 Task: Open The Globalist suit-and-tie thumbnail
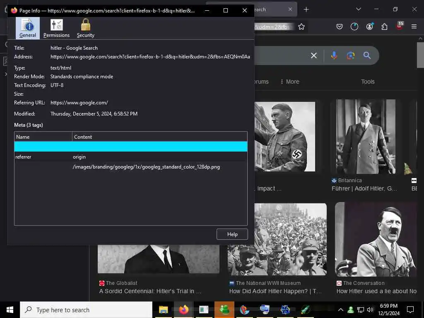click(x=159, y=259)
